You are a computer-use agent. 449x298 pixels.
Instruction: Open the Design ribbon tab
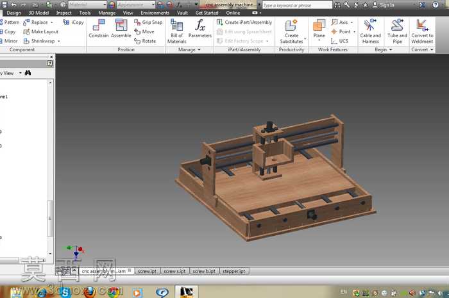[x=13, y=13]
